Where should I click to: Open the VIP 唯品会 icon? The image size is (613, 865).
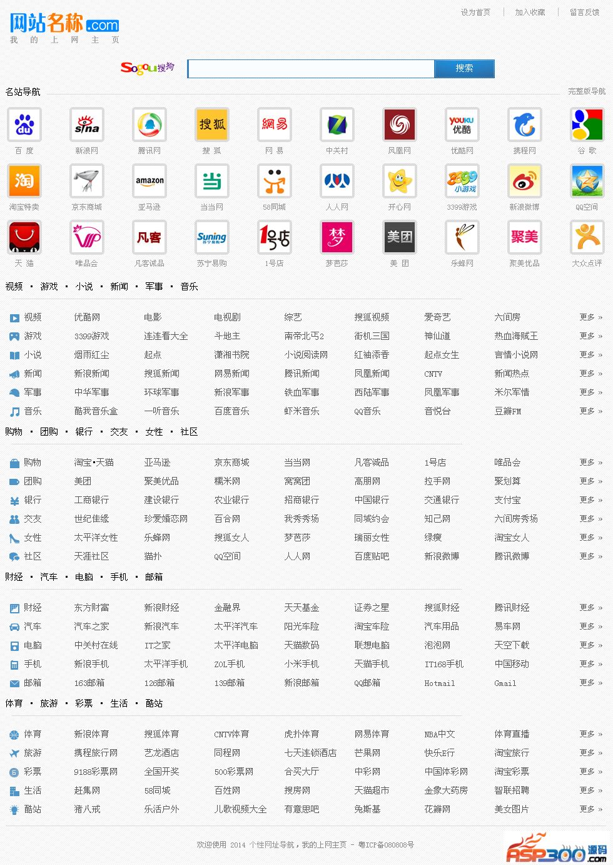[87, 237]
